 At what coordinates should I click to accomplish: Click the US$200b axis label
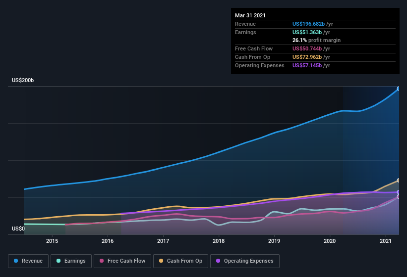23,80
